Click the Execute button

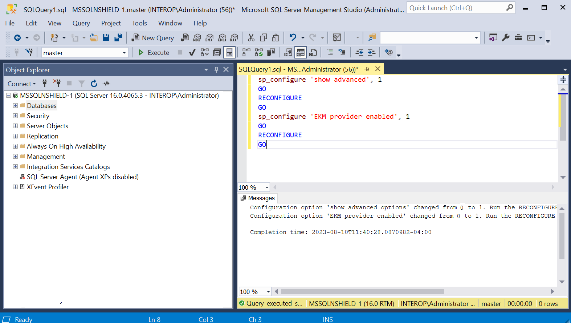154,53
